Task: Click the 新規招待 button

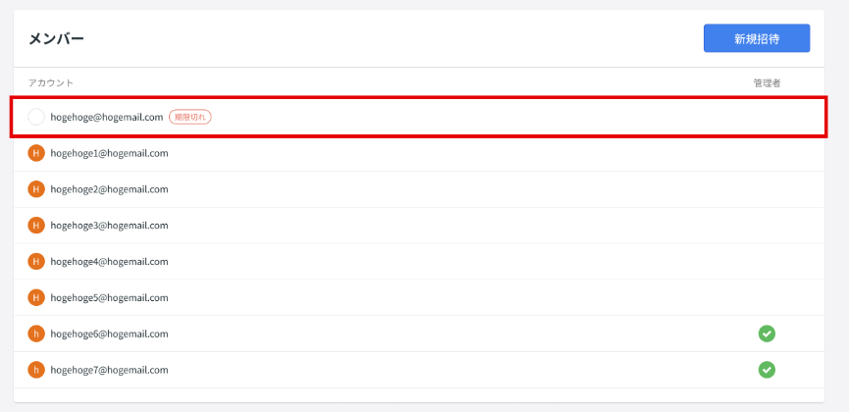Action: click(757, 38)
